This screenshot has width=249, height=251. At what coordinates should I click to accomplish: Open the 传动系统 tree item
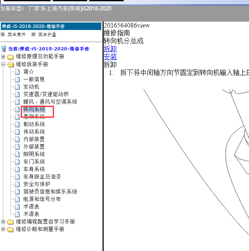[x=34, y=132]
